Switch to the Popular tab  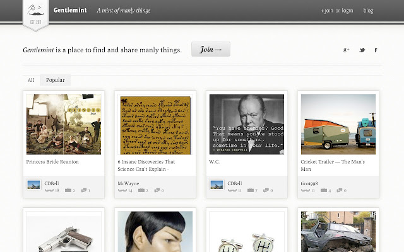coord(56,80)
